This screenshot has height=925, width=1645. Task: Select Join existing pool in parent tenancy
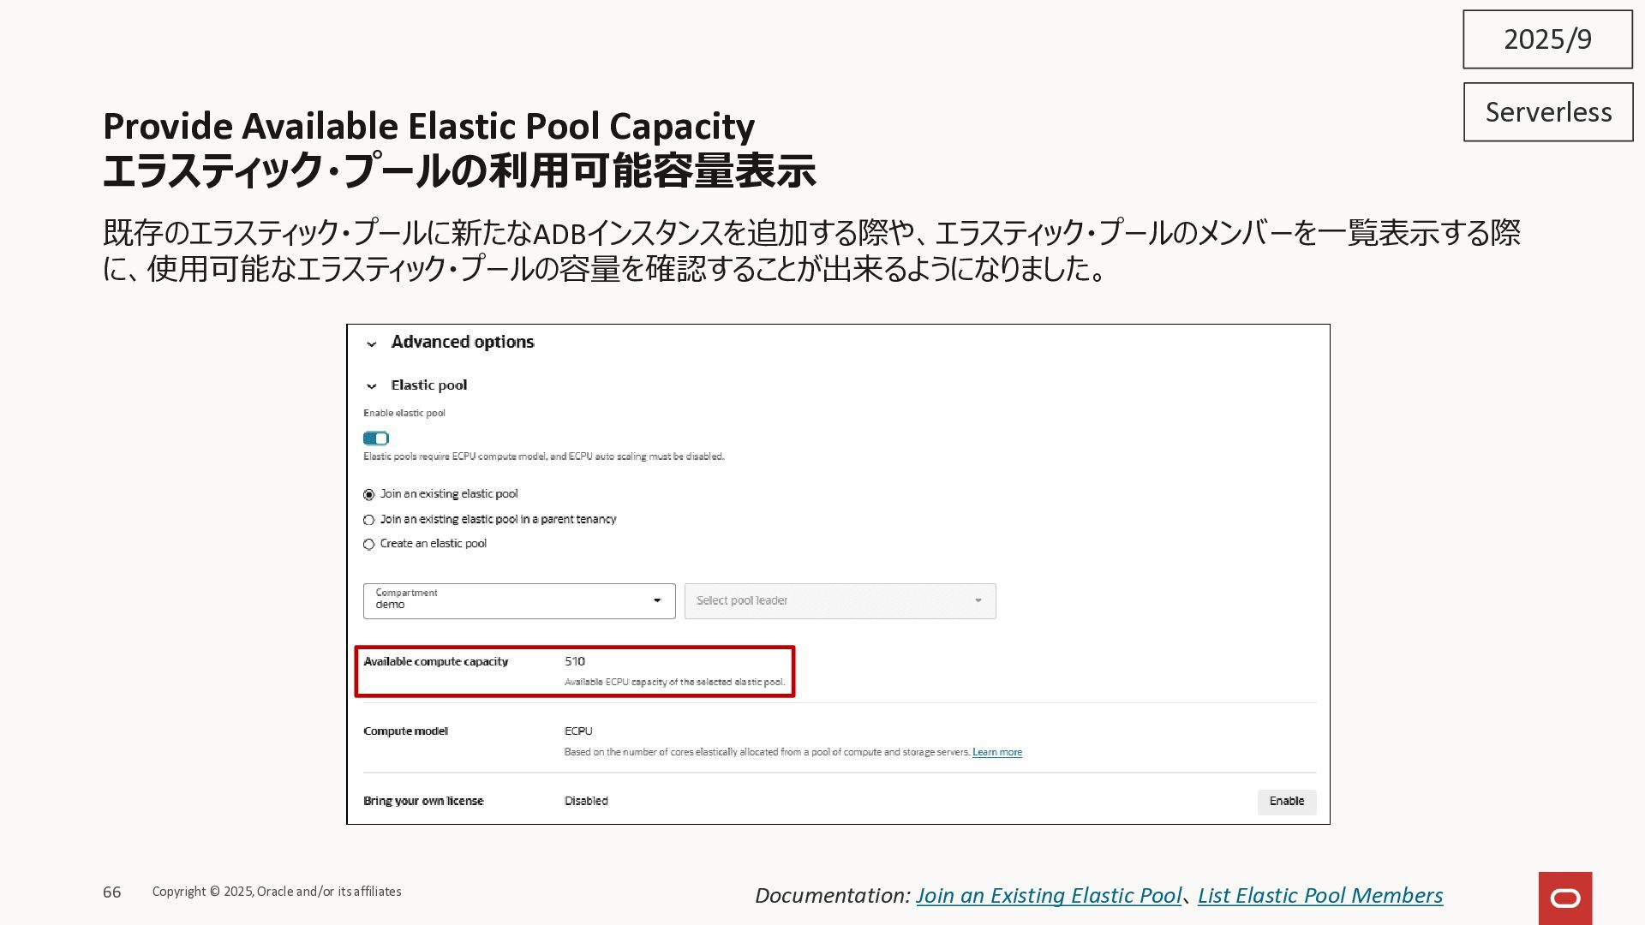(x=369, y=520)
